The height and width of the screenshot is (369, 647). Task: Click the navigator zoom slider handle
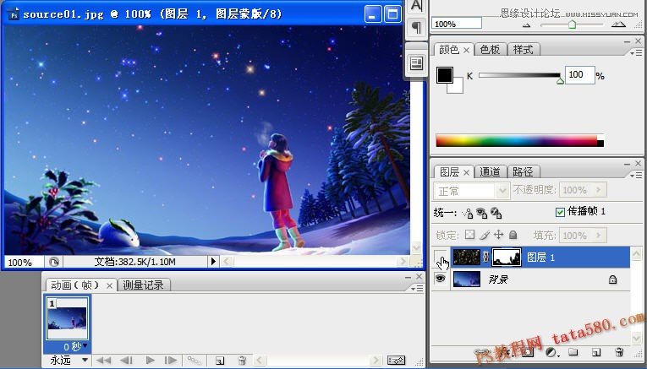[x=572, y=24]
